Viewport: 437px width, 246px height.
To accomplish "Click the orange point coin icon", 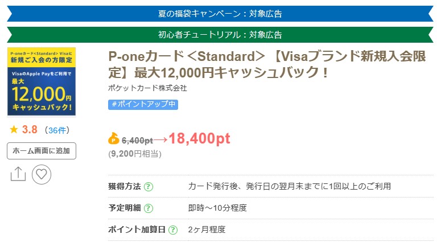I will 113,138.
